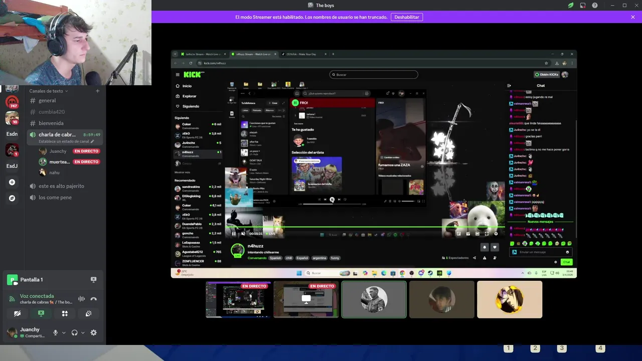Open Juanchy's user profile panel

point(28,332)
